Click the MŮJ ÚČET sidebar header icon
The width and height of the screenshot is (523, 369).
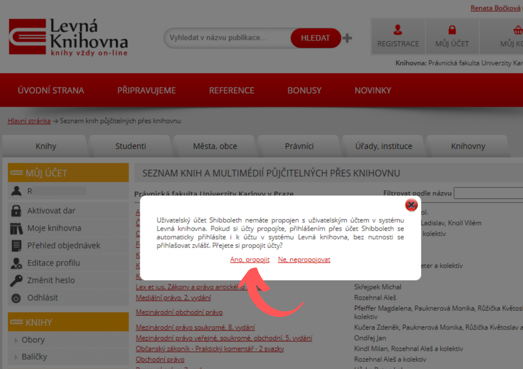point(17,173)
